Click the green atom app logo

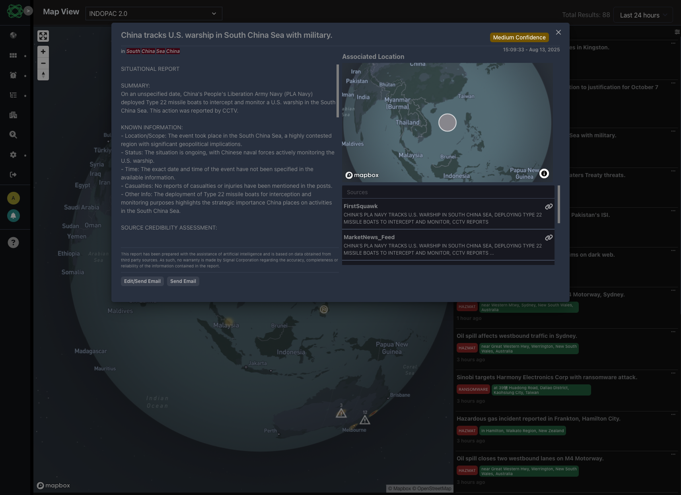(15, 11)
